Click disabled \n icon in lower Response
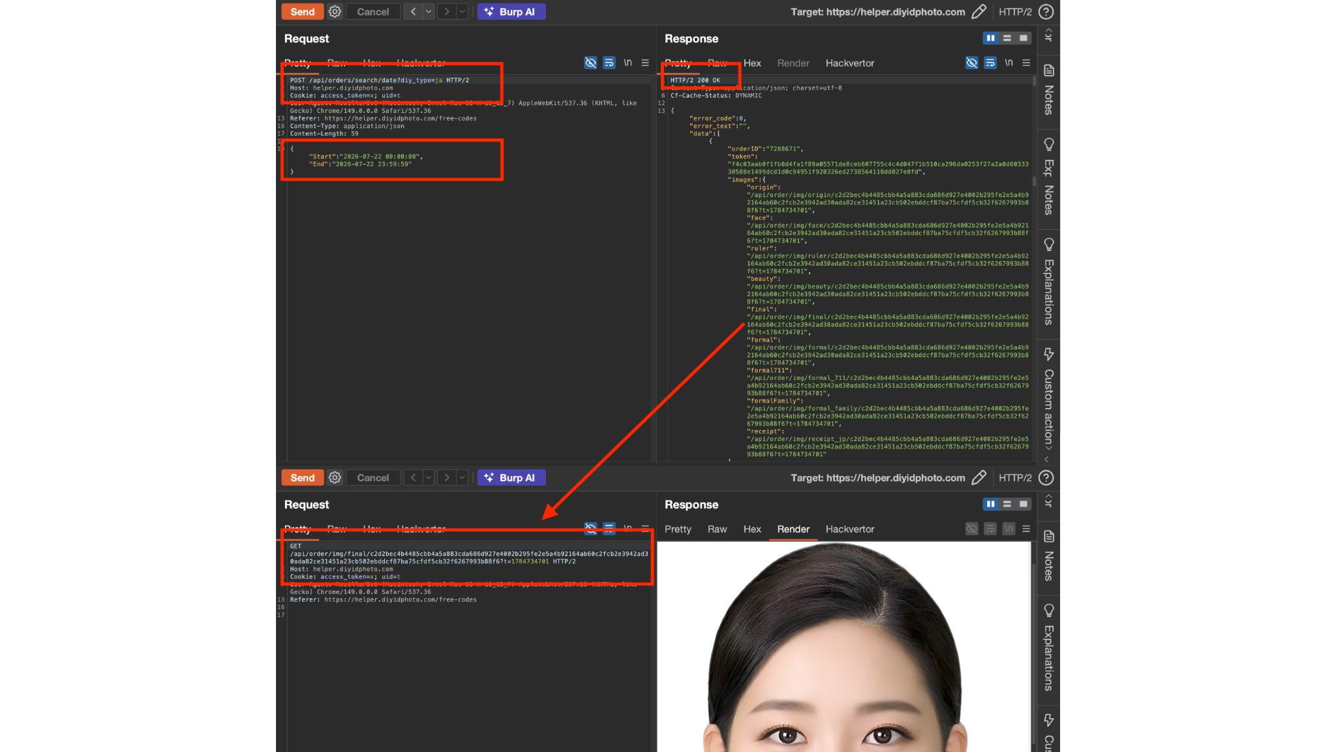Screen dimensions: 1336x752 tap(1009, 529)
